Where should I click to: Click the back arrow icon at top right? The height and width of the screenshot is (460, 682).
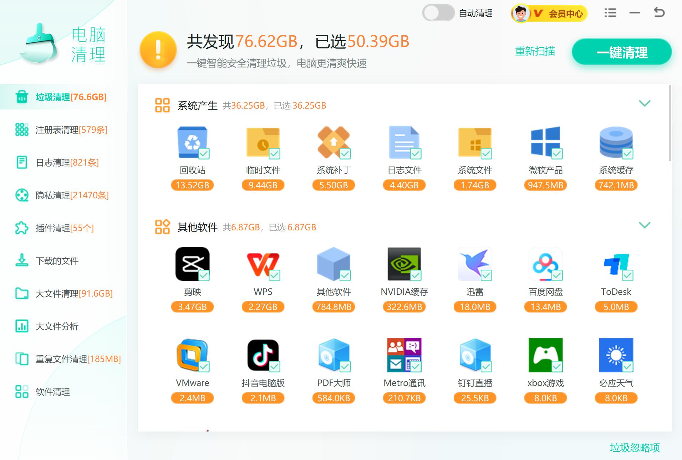pyautogui.click(x=659, y=12)
